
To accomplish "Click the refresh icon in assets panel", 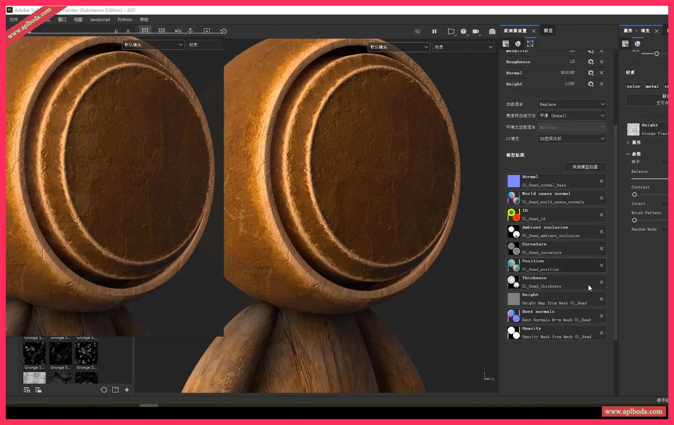I will point(104,390).
